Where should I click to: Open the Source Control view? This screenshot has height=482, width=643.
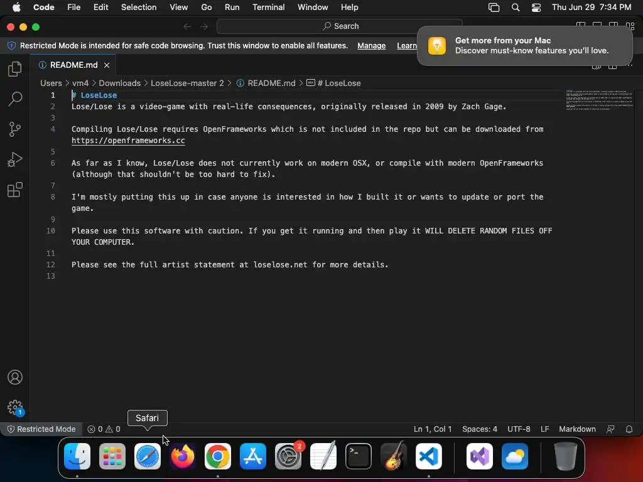click(15, 129)
